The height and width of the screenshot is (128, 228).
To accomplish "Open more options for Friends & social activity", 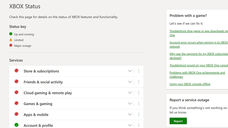I will (x=139, y=82).
